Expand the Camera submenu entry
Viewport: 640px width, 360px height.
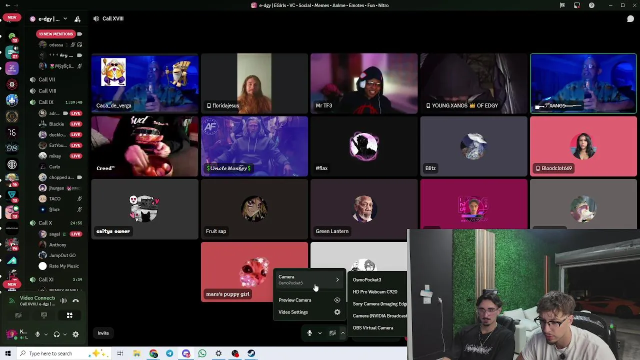click(309, 279)
